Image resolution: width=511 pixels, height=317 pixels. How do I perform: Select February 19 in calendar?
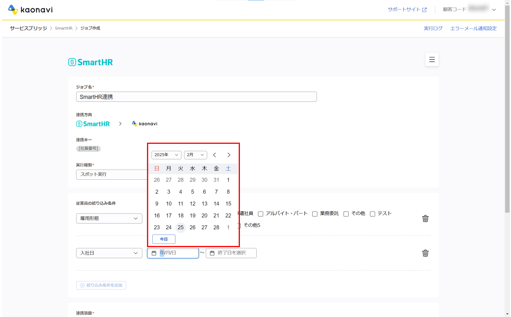tap(193, 216)
